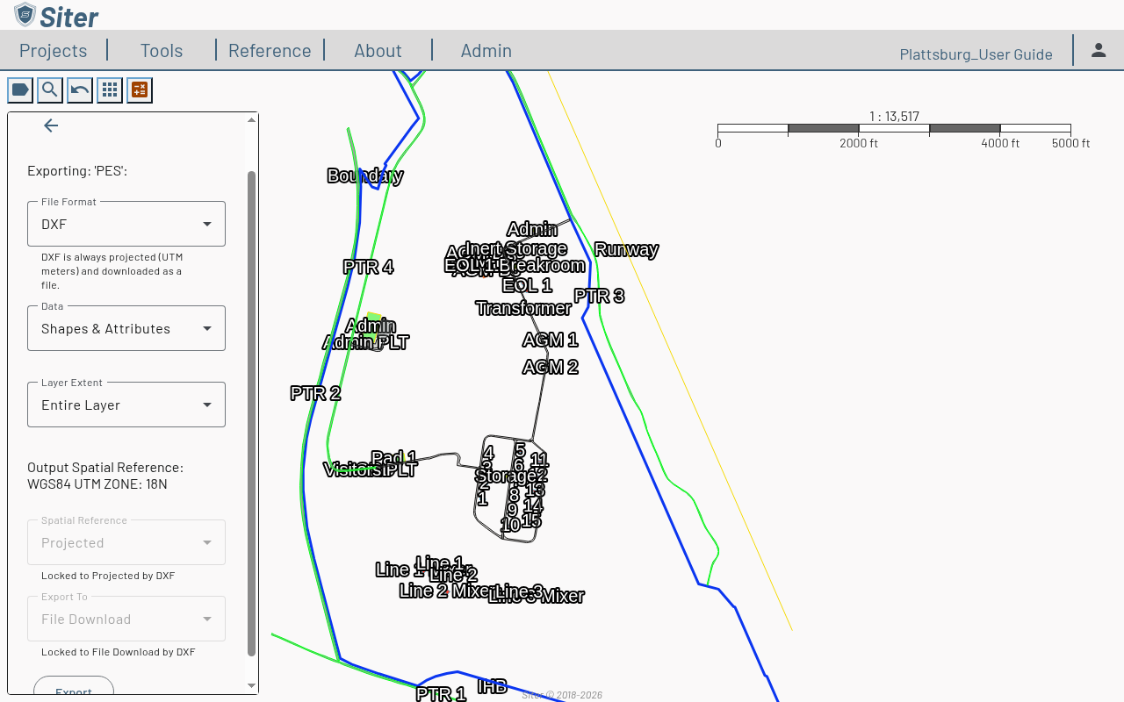Image resolution: width=1124 pixels, height=702 pixels.
Task: Click the Transformer map label
Action: pos(523,308)
